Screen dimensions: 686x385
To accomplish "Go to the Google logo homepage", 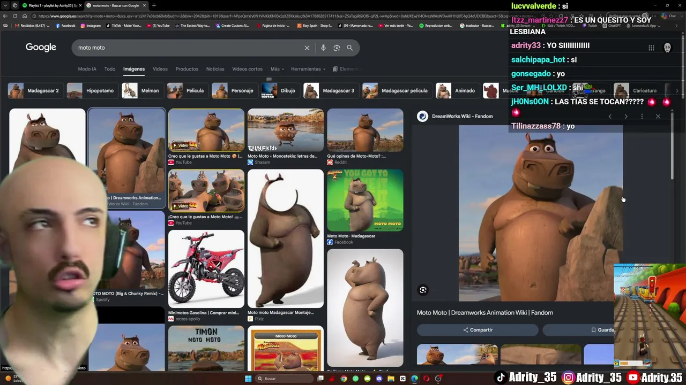I will pos(41,48).
